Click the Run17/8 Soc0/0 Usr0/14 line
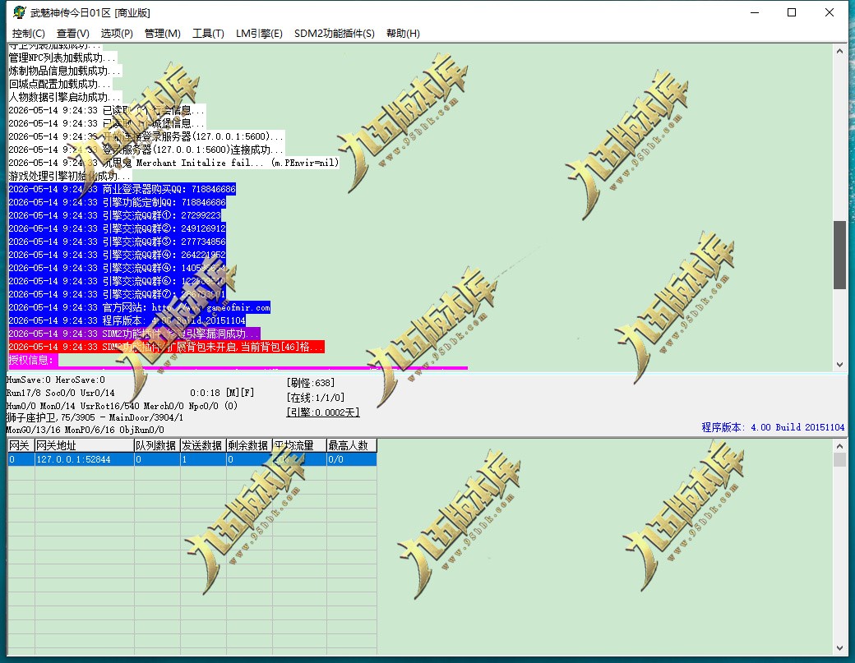 tap(61, 393)
